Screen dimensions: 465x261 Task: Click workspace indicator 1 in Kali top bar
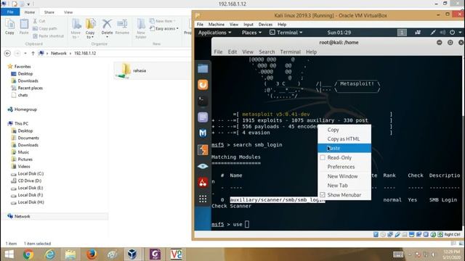coord(402,33)
